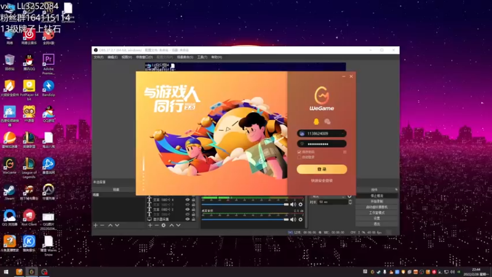Open Bandizip desktop shortcut
The width and height of the screenshot is (492, 277).
49,88
